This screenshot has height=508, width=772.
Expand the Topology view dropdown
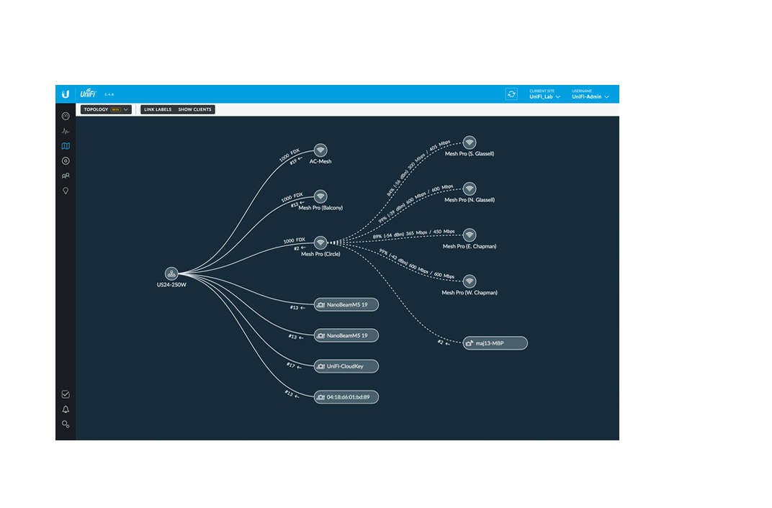[106, 109]
